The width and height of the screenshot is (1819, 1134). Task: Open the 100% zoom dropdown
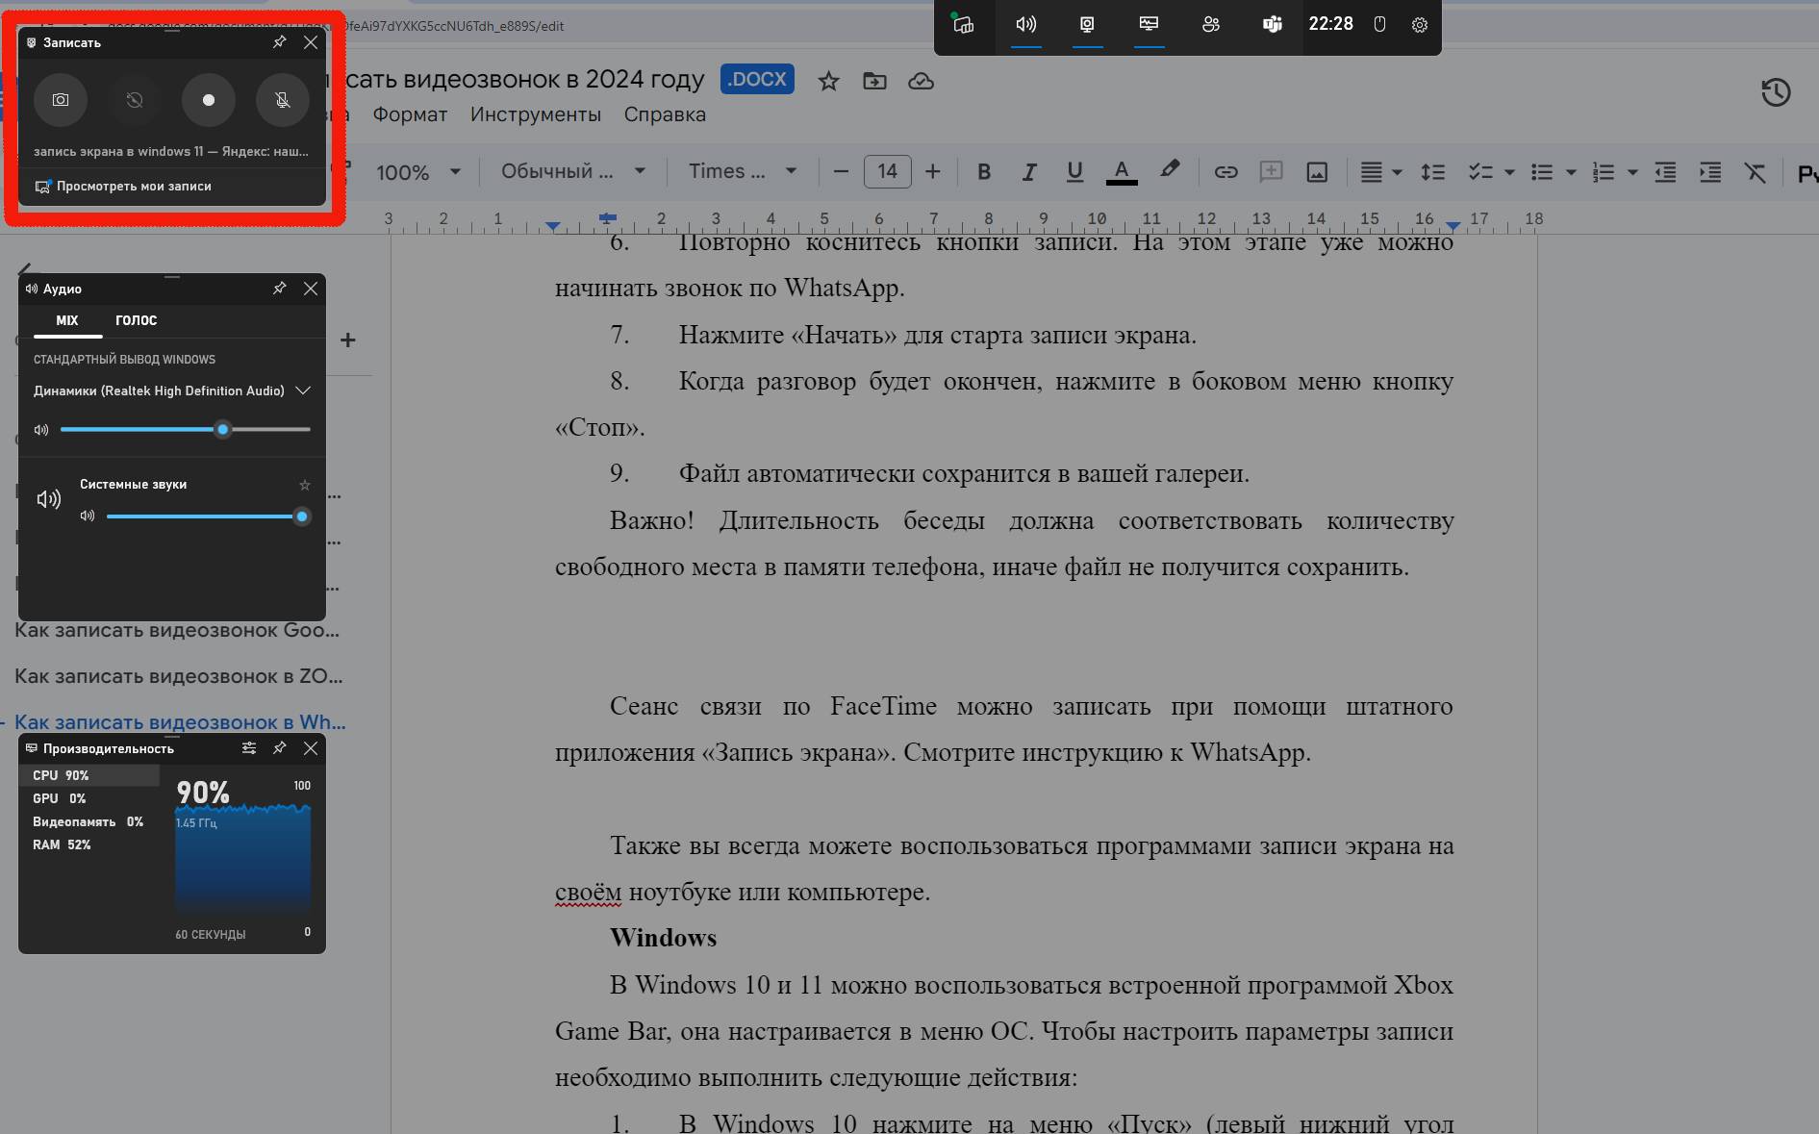coord(418,172)
